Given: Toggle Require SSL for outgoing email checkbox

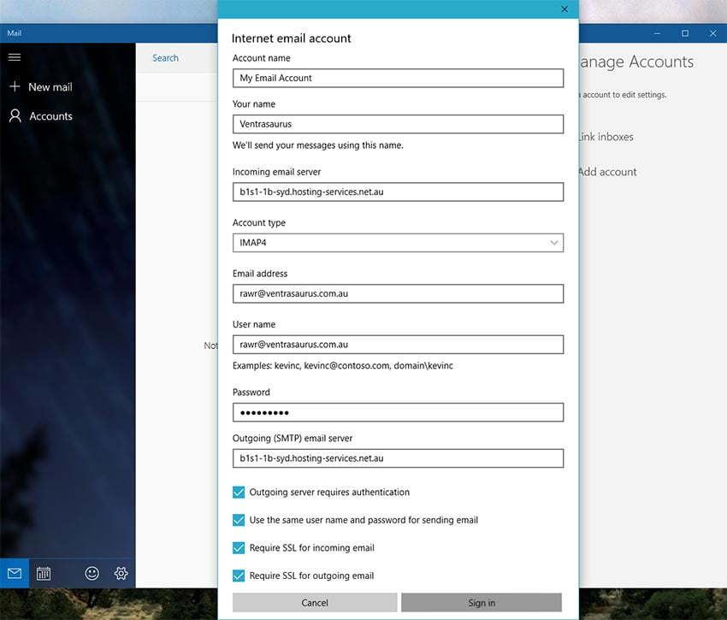Looking at the screenshot, I should [x=239, y=576].
